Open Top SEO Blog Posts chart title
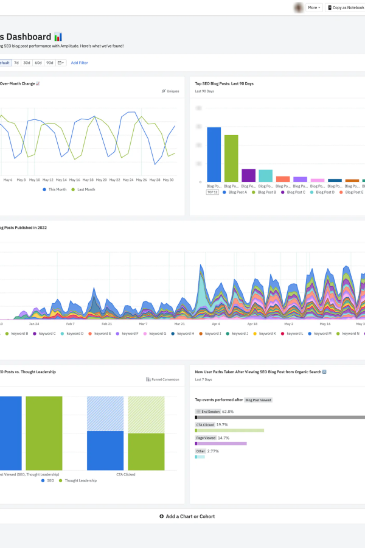This screenshot has width=365, height=548. click(224, 83)
